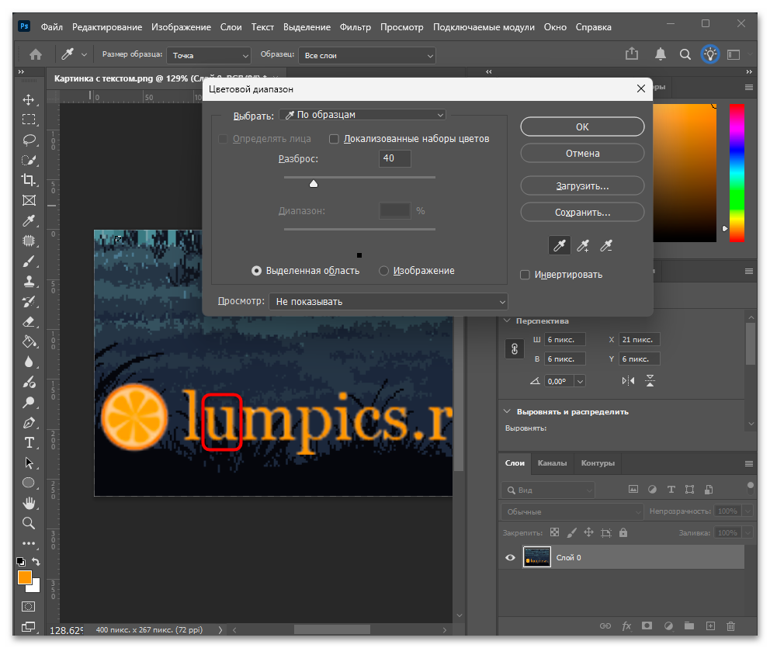Open the Фильтр menu

355,27
